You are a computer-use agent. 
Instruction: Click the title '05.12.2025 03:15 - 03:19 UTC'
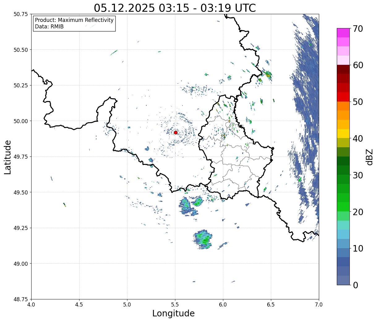(x=175, y=8)
